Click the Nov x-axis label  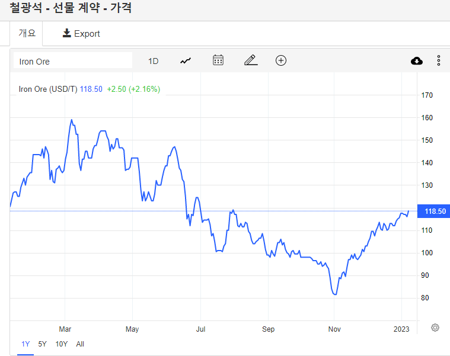point(334,329)
